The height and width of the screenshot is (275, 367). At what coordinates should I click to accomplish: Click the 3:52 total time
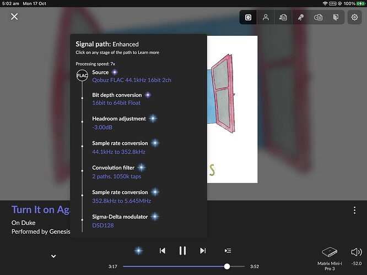(255, 267)
